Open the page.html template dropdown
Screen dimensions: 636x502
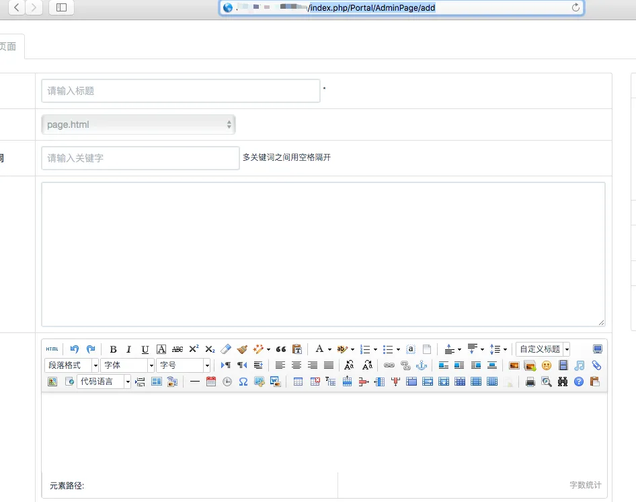click(138, 124)
